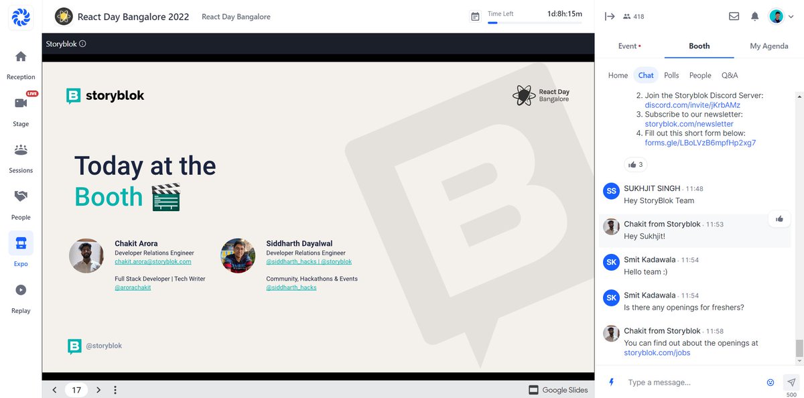804x398 pixels.
Task: Open the mail inbox icon
Action: point(734,16)
